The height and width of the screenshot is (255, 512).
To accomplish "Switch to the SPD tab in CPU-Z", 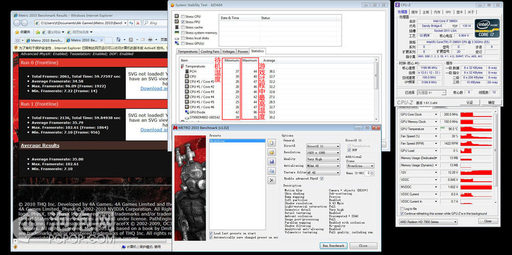I will [448, 12].
